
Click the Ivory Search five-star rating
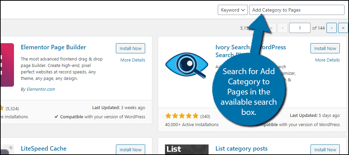[x=182, y=116]
